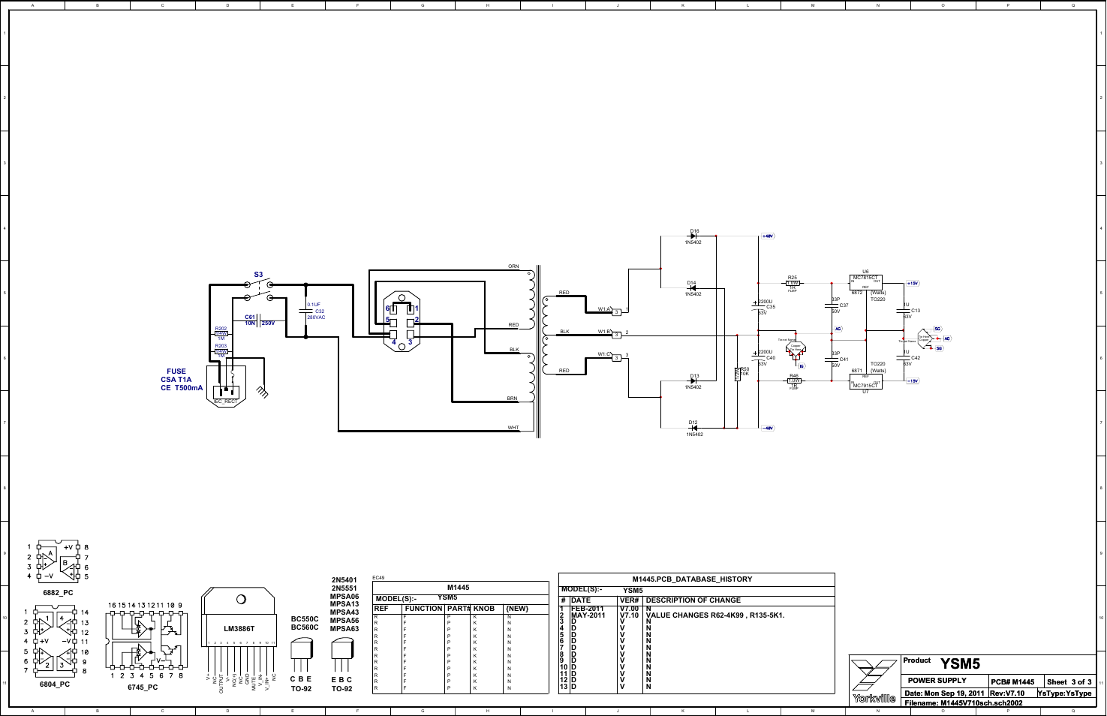Click the chassis ground symbol

point(262,391)
